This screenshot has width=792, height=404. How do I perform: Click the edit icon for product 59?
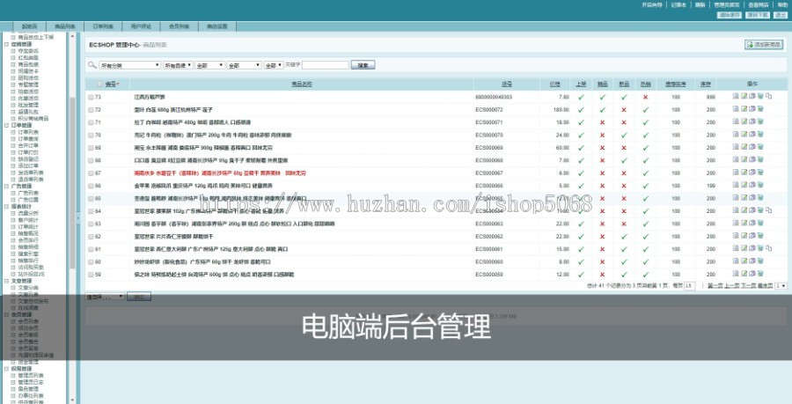744,274
